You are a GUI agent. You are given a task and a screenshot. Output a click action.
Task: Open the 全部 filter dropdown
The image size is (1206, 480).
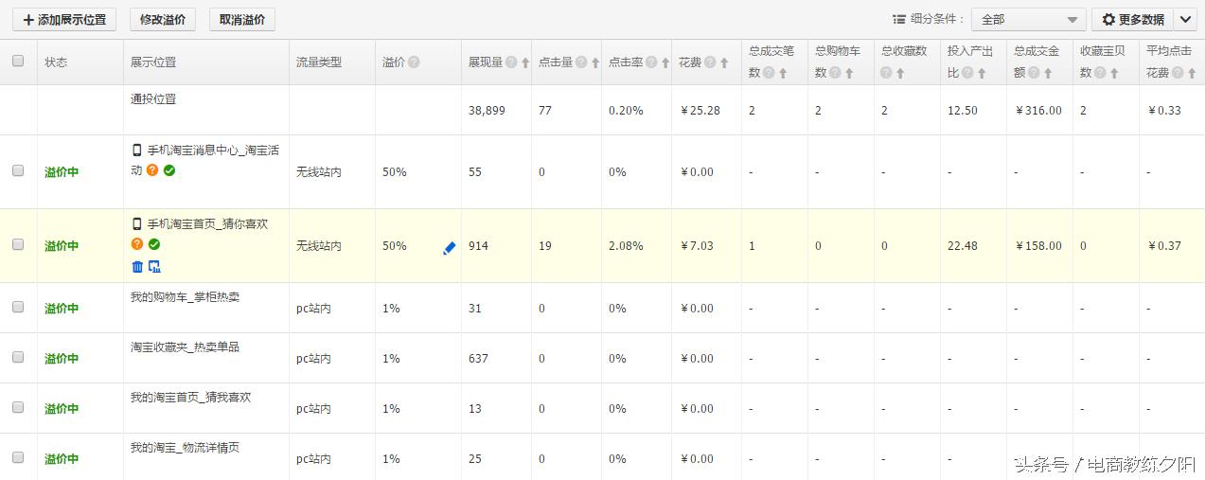tap(1028, 19)
